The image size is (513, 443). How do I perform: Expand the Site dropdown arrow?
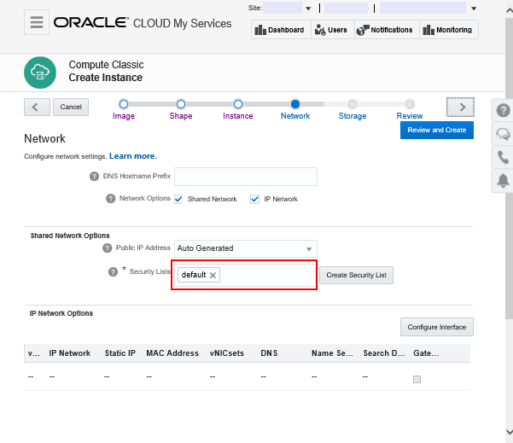pyautogui.click(x=308, y=9)
